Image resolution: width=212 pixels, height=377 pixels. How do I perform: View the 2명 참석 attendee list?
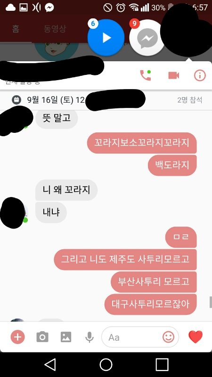click(x=190, y=100)
